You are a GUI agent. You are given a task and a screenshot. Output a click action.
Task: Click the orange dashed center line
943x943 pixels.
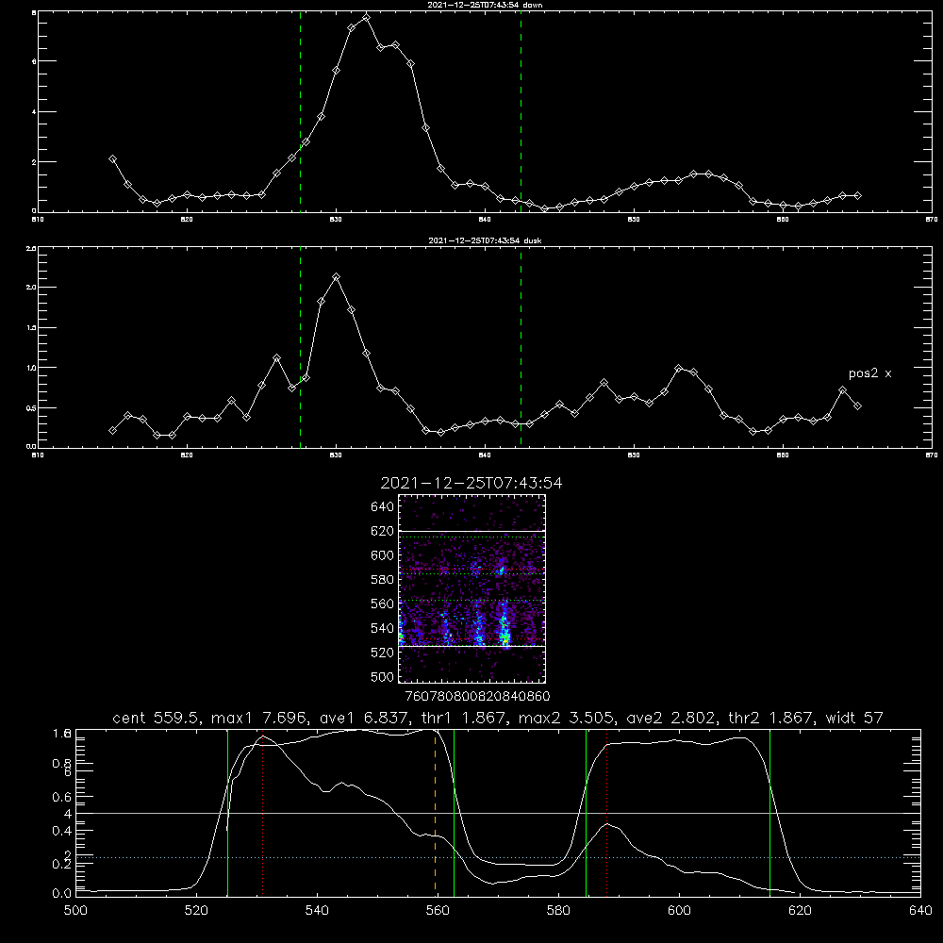pyautogui.click(x=435, y=812)
